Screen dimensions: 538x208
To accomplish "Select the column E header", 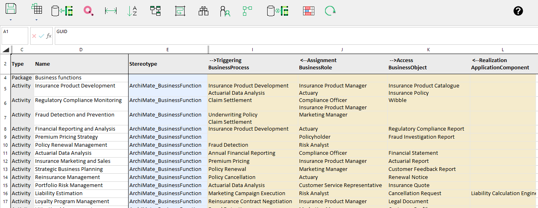I will click(x=168, y=50).
